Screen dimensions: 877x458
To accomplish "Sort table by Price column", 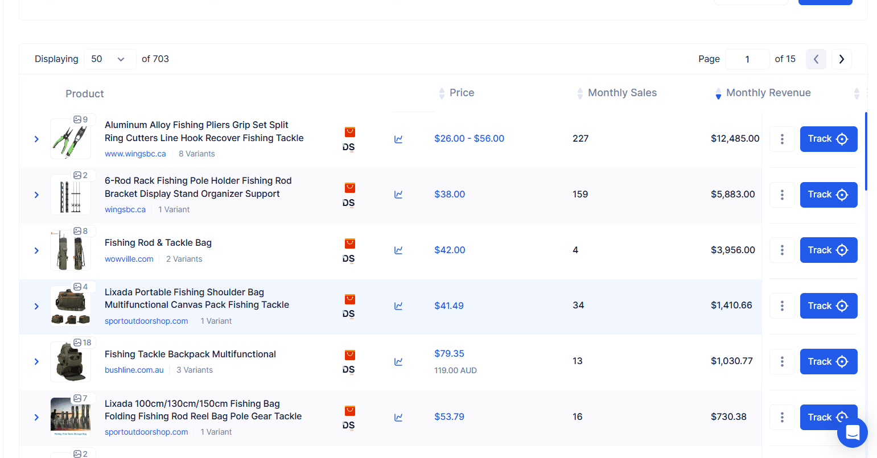I will tap(456, 93).
